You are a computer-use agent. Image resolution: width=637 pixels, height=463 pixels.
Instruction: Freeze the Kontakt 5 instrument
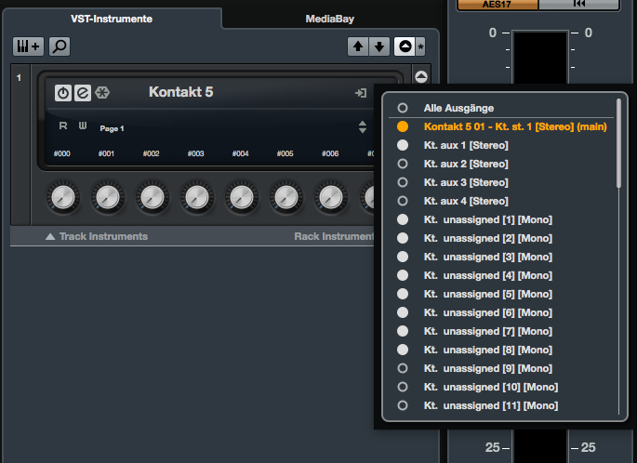tap(102, 93)
